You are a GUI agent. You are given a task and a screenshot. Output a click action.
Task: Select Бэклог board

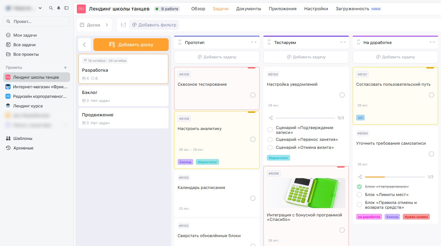pos(123,96)
